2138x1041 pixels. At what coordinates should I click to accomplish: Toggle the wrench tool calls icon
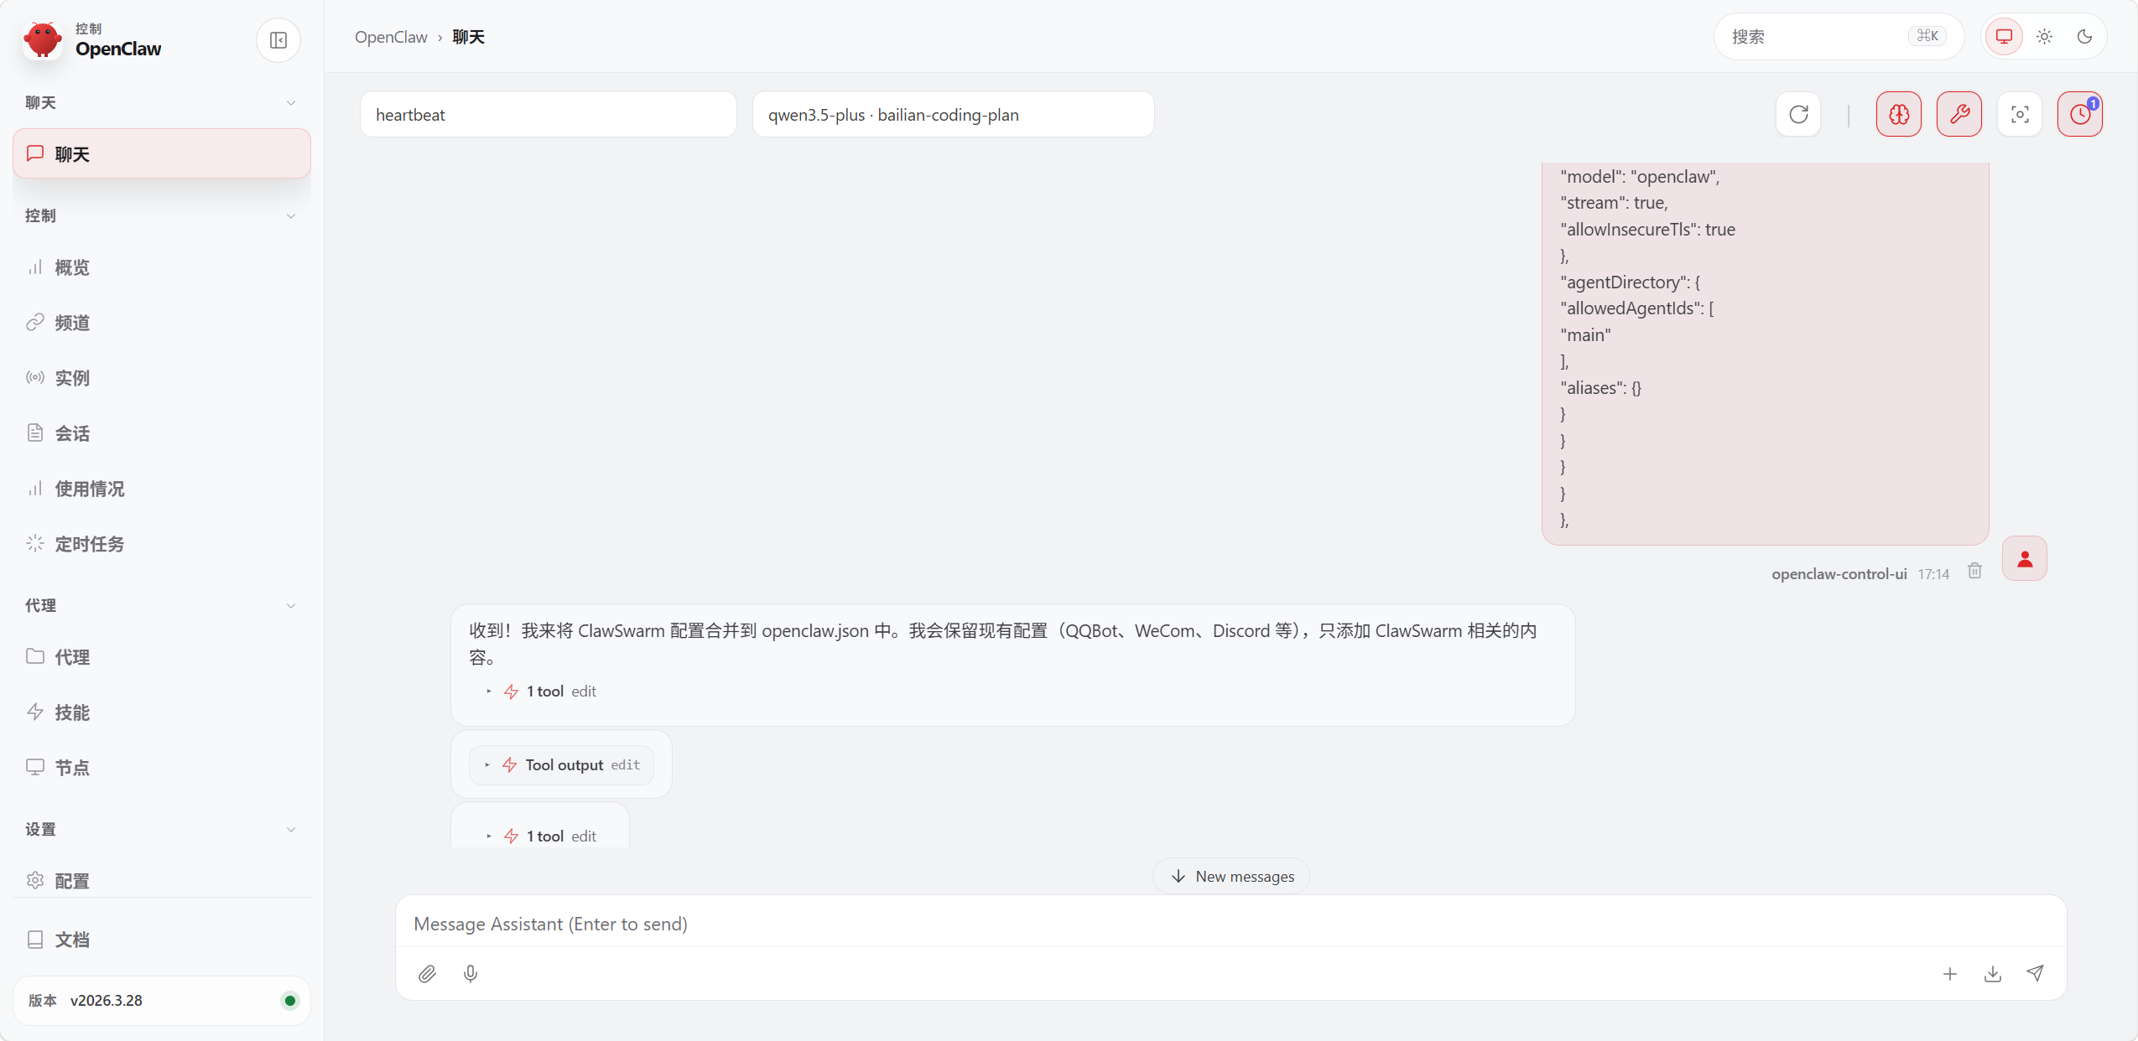click(1959, 115)
